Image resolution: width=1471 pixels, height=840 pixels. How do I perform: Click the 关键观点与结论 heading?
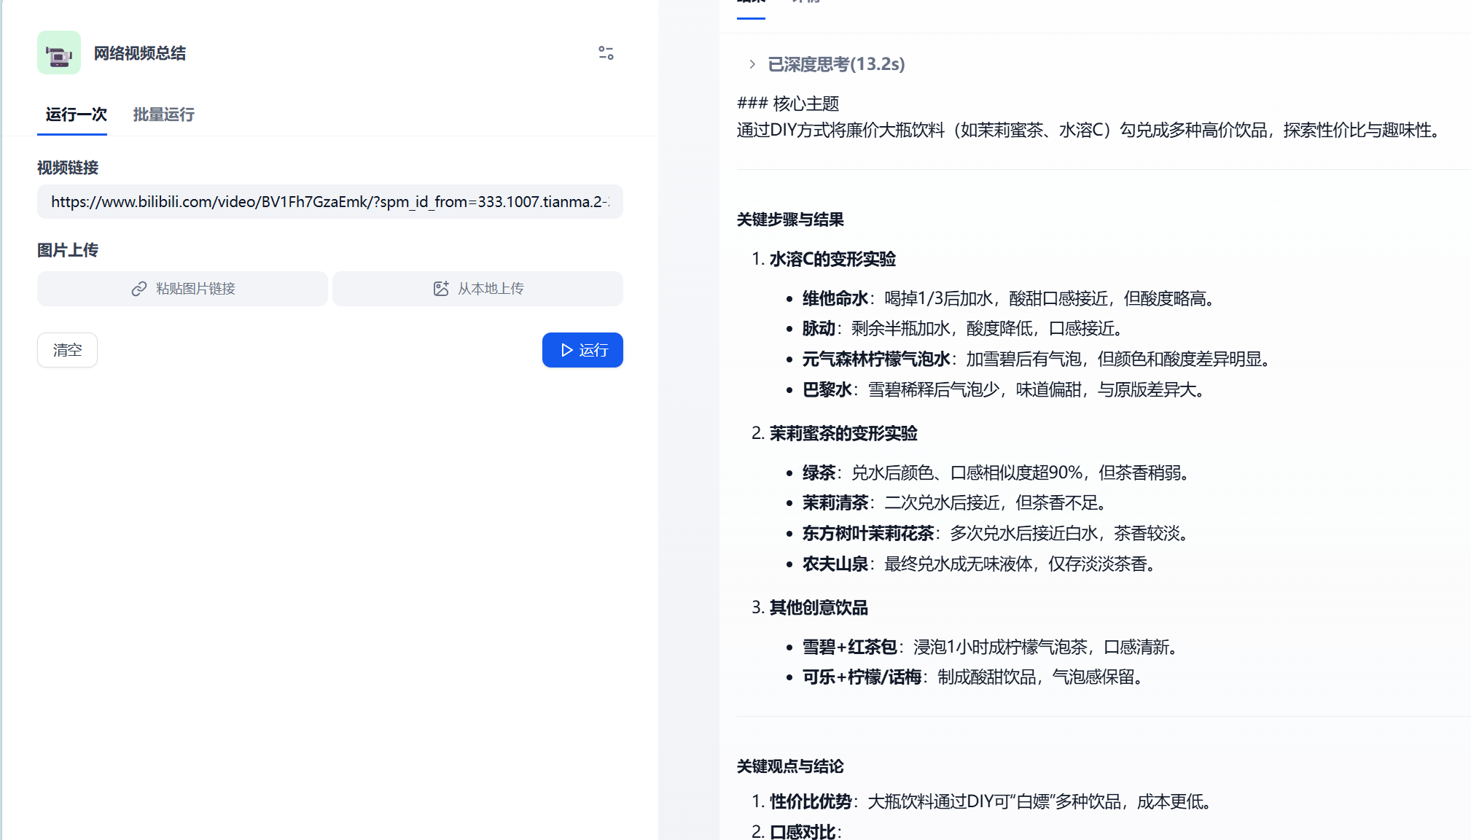790,766
